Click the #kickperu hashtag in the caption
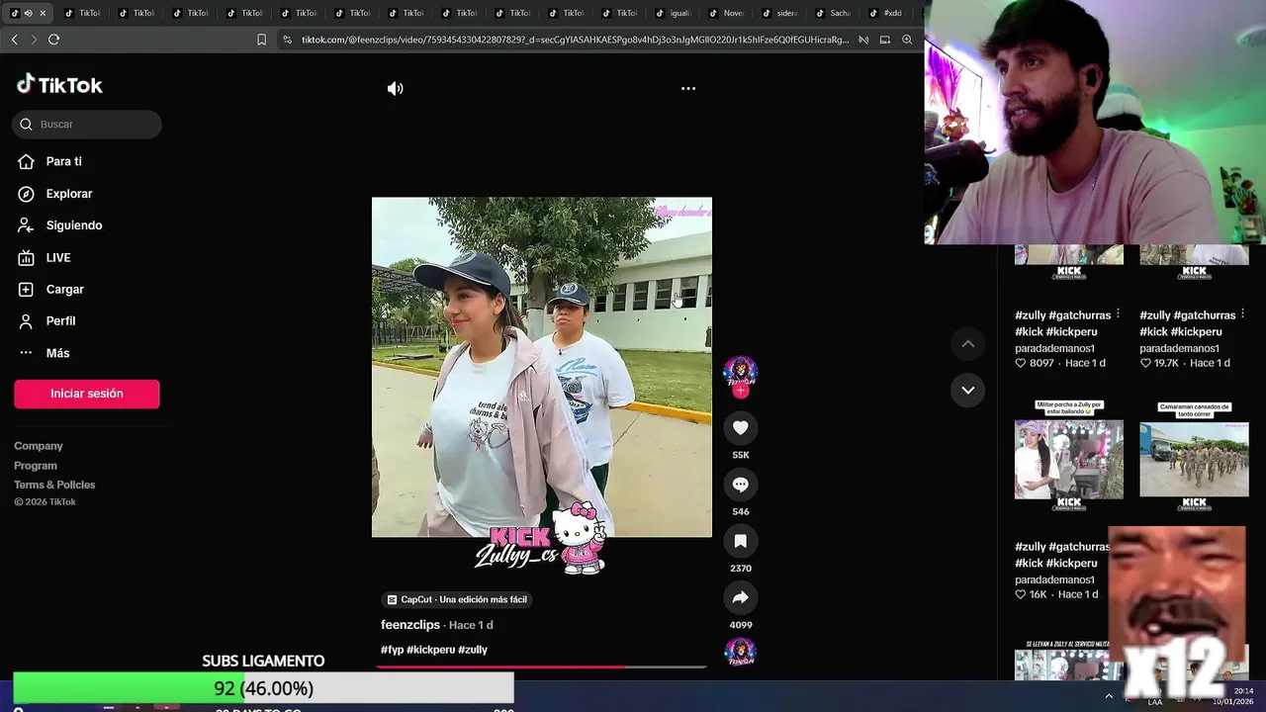1266x712 pixels. [430, 650]
